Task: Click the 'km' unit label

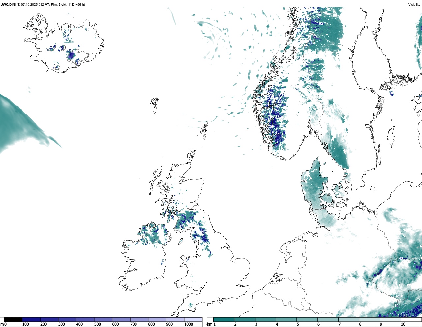Action: coord(209,324)
